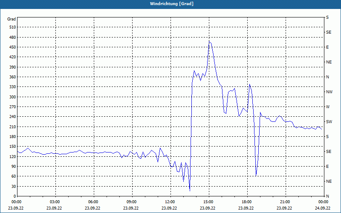This screenshot has width=341, height=213.
Task: Click the "Grad" unit label on the left axis
Action: [x=12, y=19]
